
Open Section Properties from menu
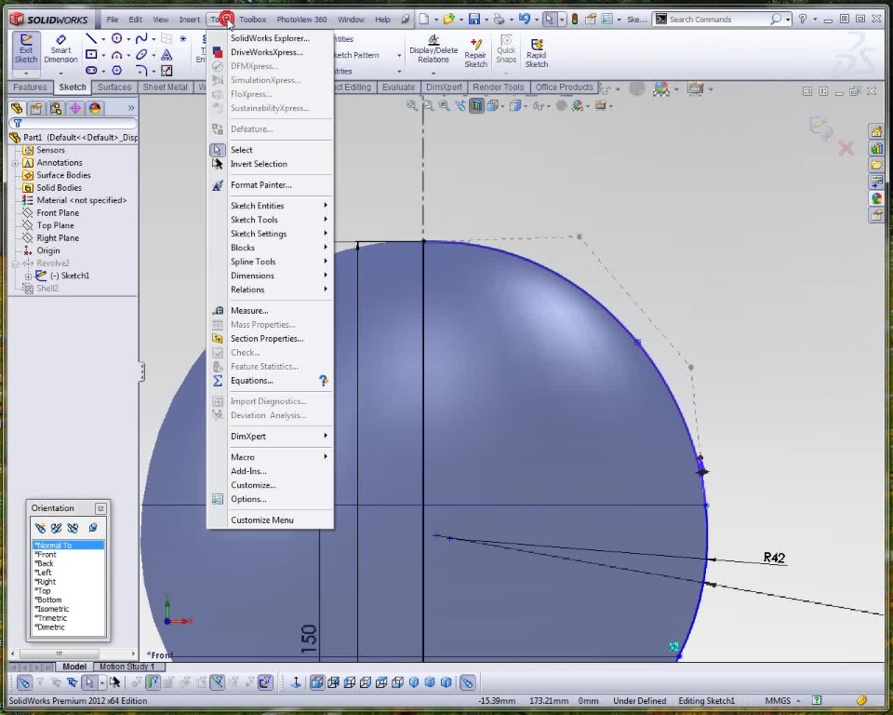point(270,338)
